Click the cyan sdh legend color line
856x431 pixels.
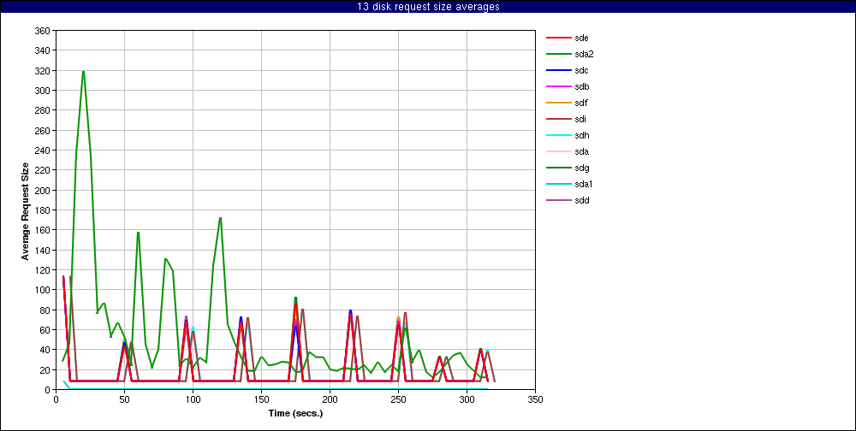558,135
